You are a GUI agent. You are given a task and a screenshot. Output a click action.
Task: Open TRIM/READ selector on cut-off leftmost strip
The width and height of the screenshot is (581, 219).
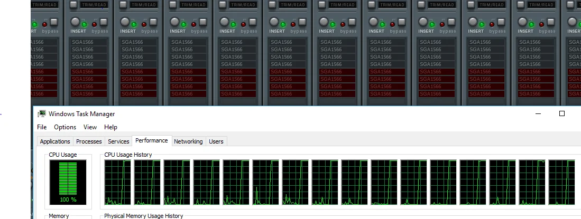point(45,5)
